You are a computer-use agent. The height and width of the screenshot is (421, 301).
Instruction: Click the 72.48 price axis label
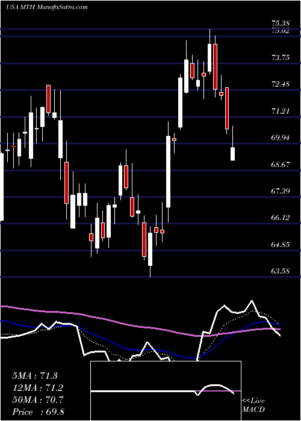[280, 84]
